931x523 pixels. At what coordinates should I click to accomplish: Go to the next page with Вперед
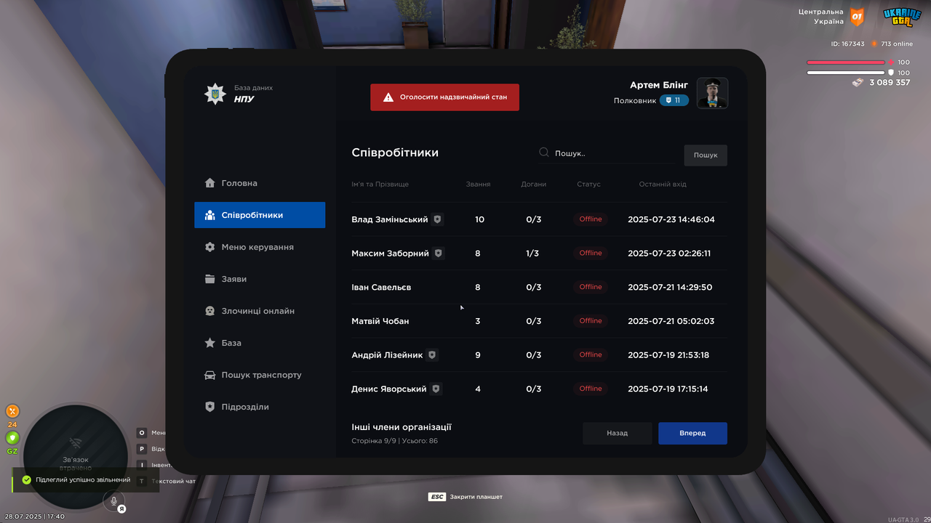click(692, 434)
